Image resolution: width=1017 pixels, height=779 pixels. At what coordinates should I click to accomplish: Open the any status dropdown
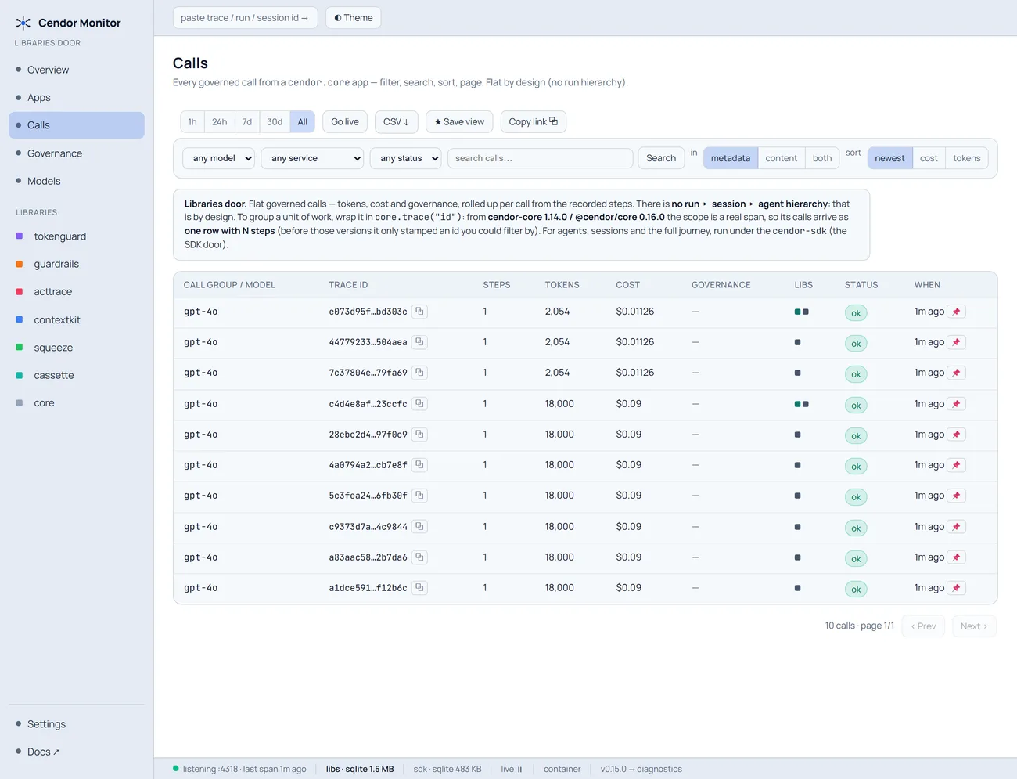[406, 158]
